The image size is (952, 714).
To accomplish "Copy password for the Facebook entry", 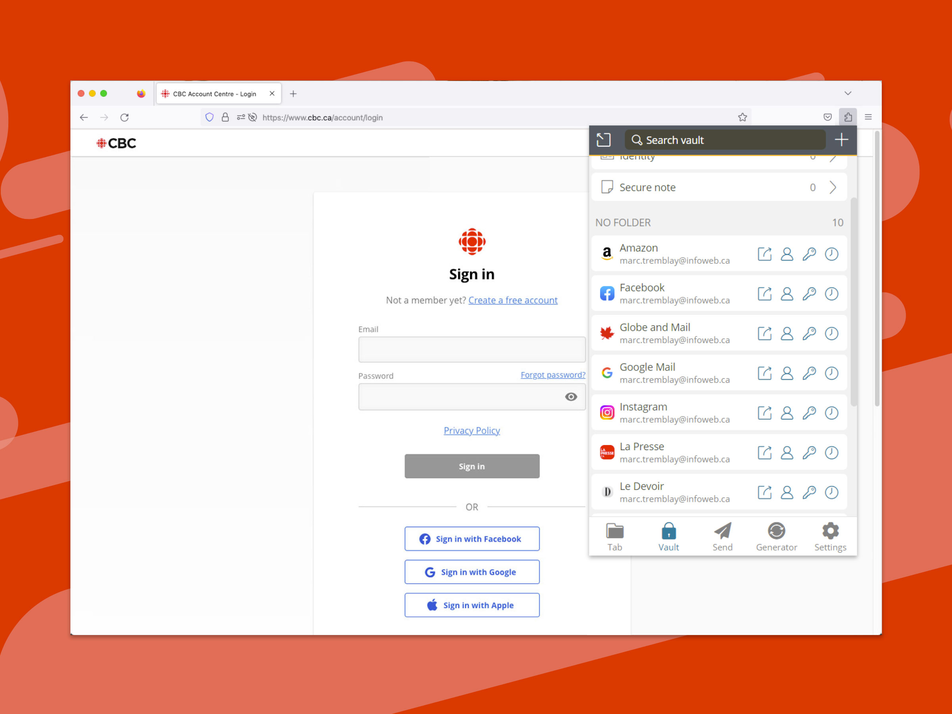I will tap(809, 294).
